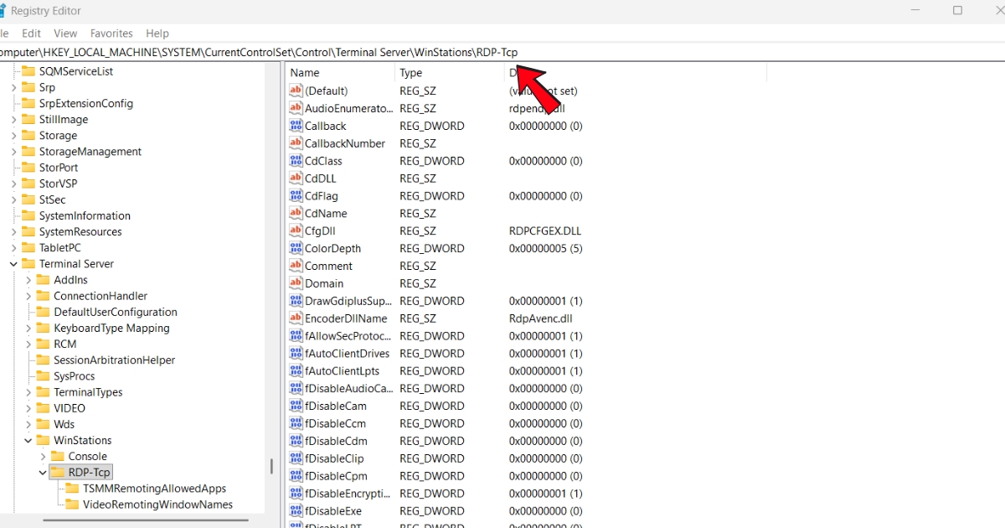Select the VideoRemotingWindowNames key
The height and width of the screenshot is (528, 1005).
point(157,505)
